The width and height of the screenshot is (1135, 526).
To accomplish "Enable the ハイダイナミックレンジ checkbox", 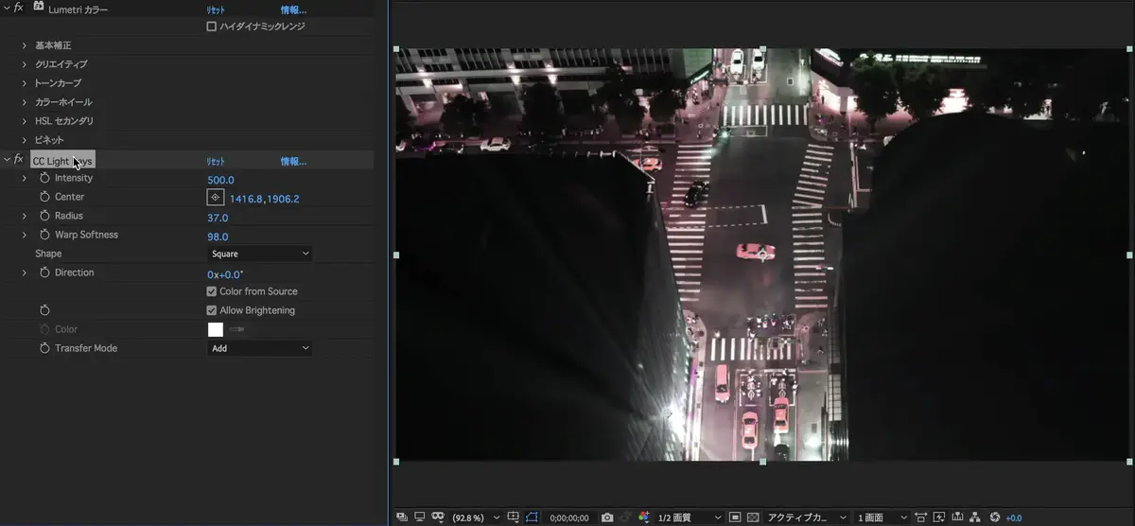I will [211, 26].
